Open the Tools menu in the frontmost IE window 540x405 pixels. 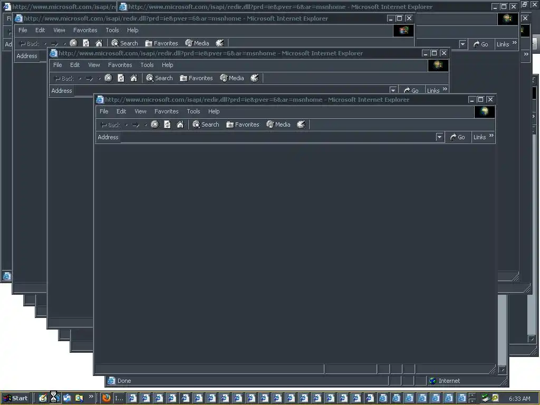coord(194,111)
